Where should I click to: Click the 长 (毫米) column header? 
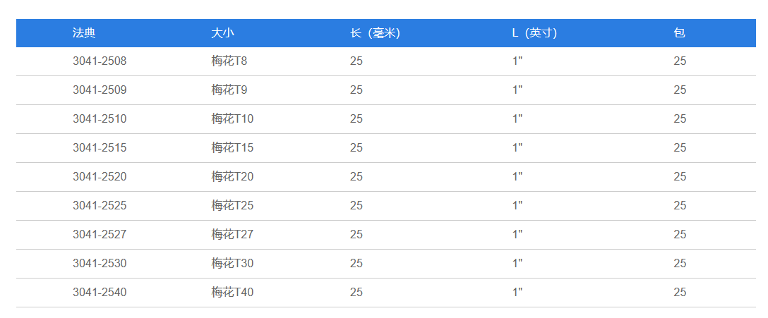click(x=376, y=33)
